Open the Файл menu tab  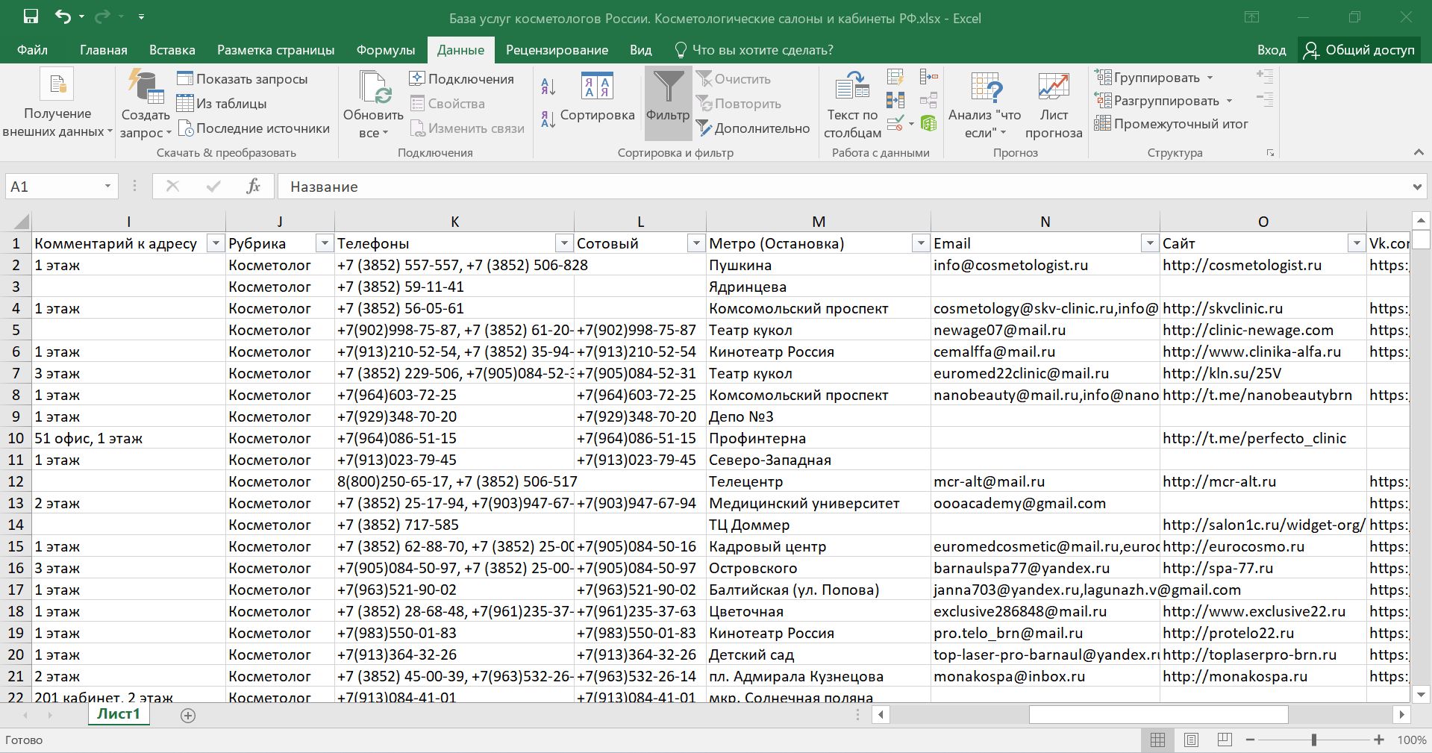(32, 50)
